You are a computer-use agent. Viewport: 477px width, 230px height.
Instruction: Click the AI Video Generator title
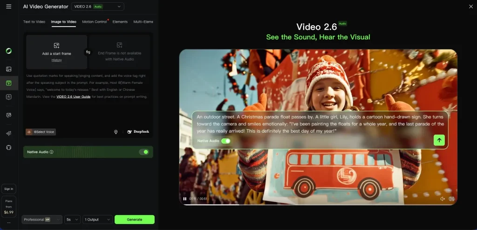click(x=45, y=7)
